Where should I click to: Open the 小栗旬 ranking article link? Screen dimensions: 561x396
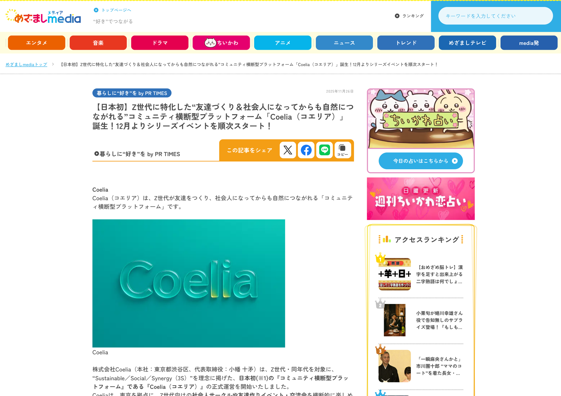pyautogui.click(x=439, y=320)
